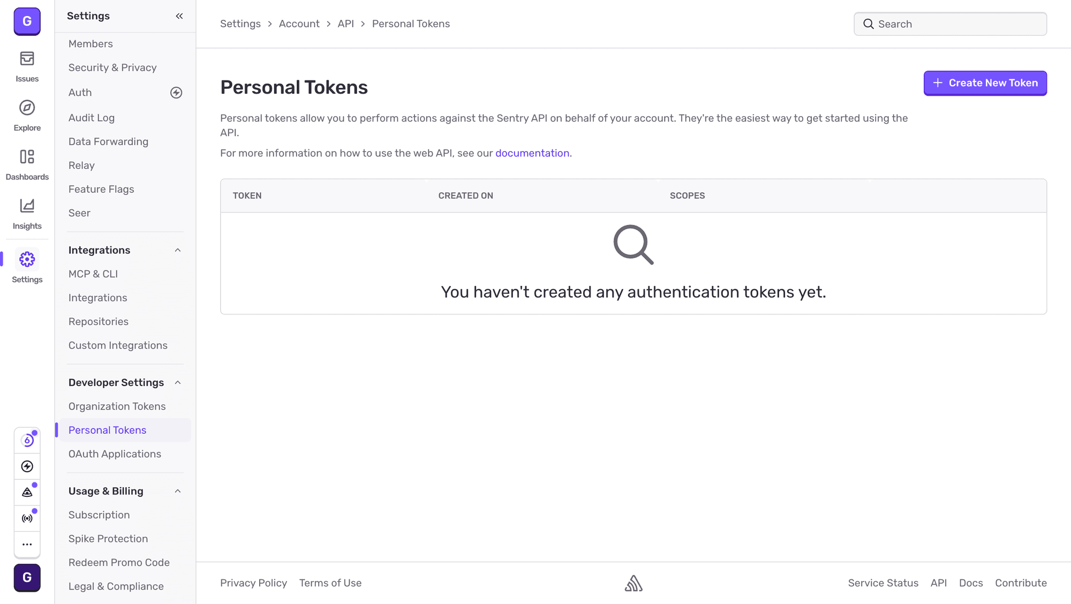Click the Settings gear icon
The height and width of the screenshot is (604, 1071).
[x=27, y=259]
